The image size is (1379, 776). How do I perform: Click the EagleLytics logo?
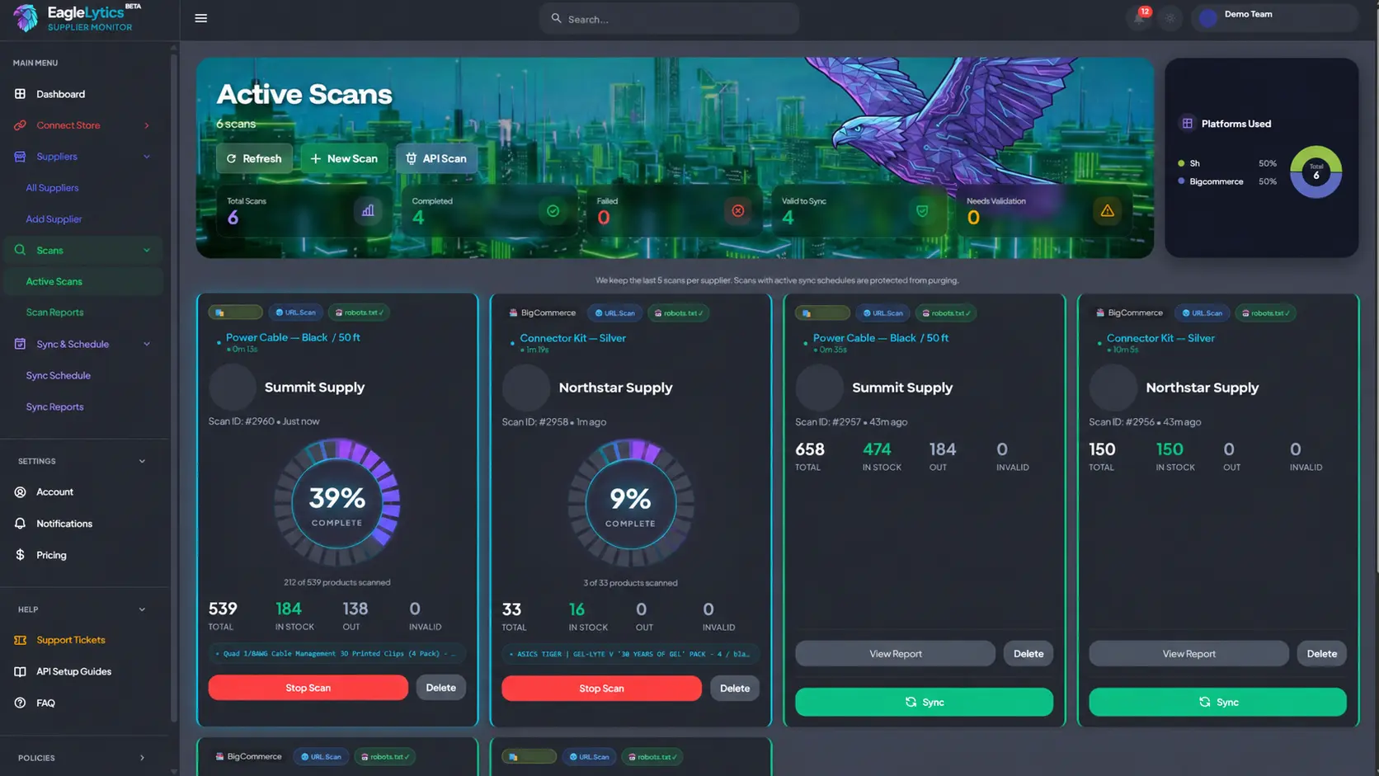tap(77, 18)
